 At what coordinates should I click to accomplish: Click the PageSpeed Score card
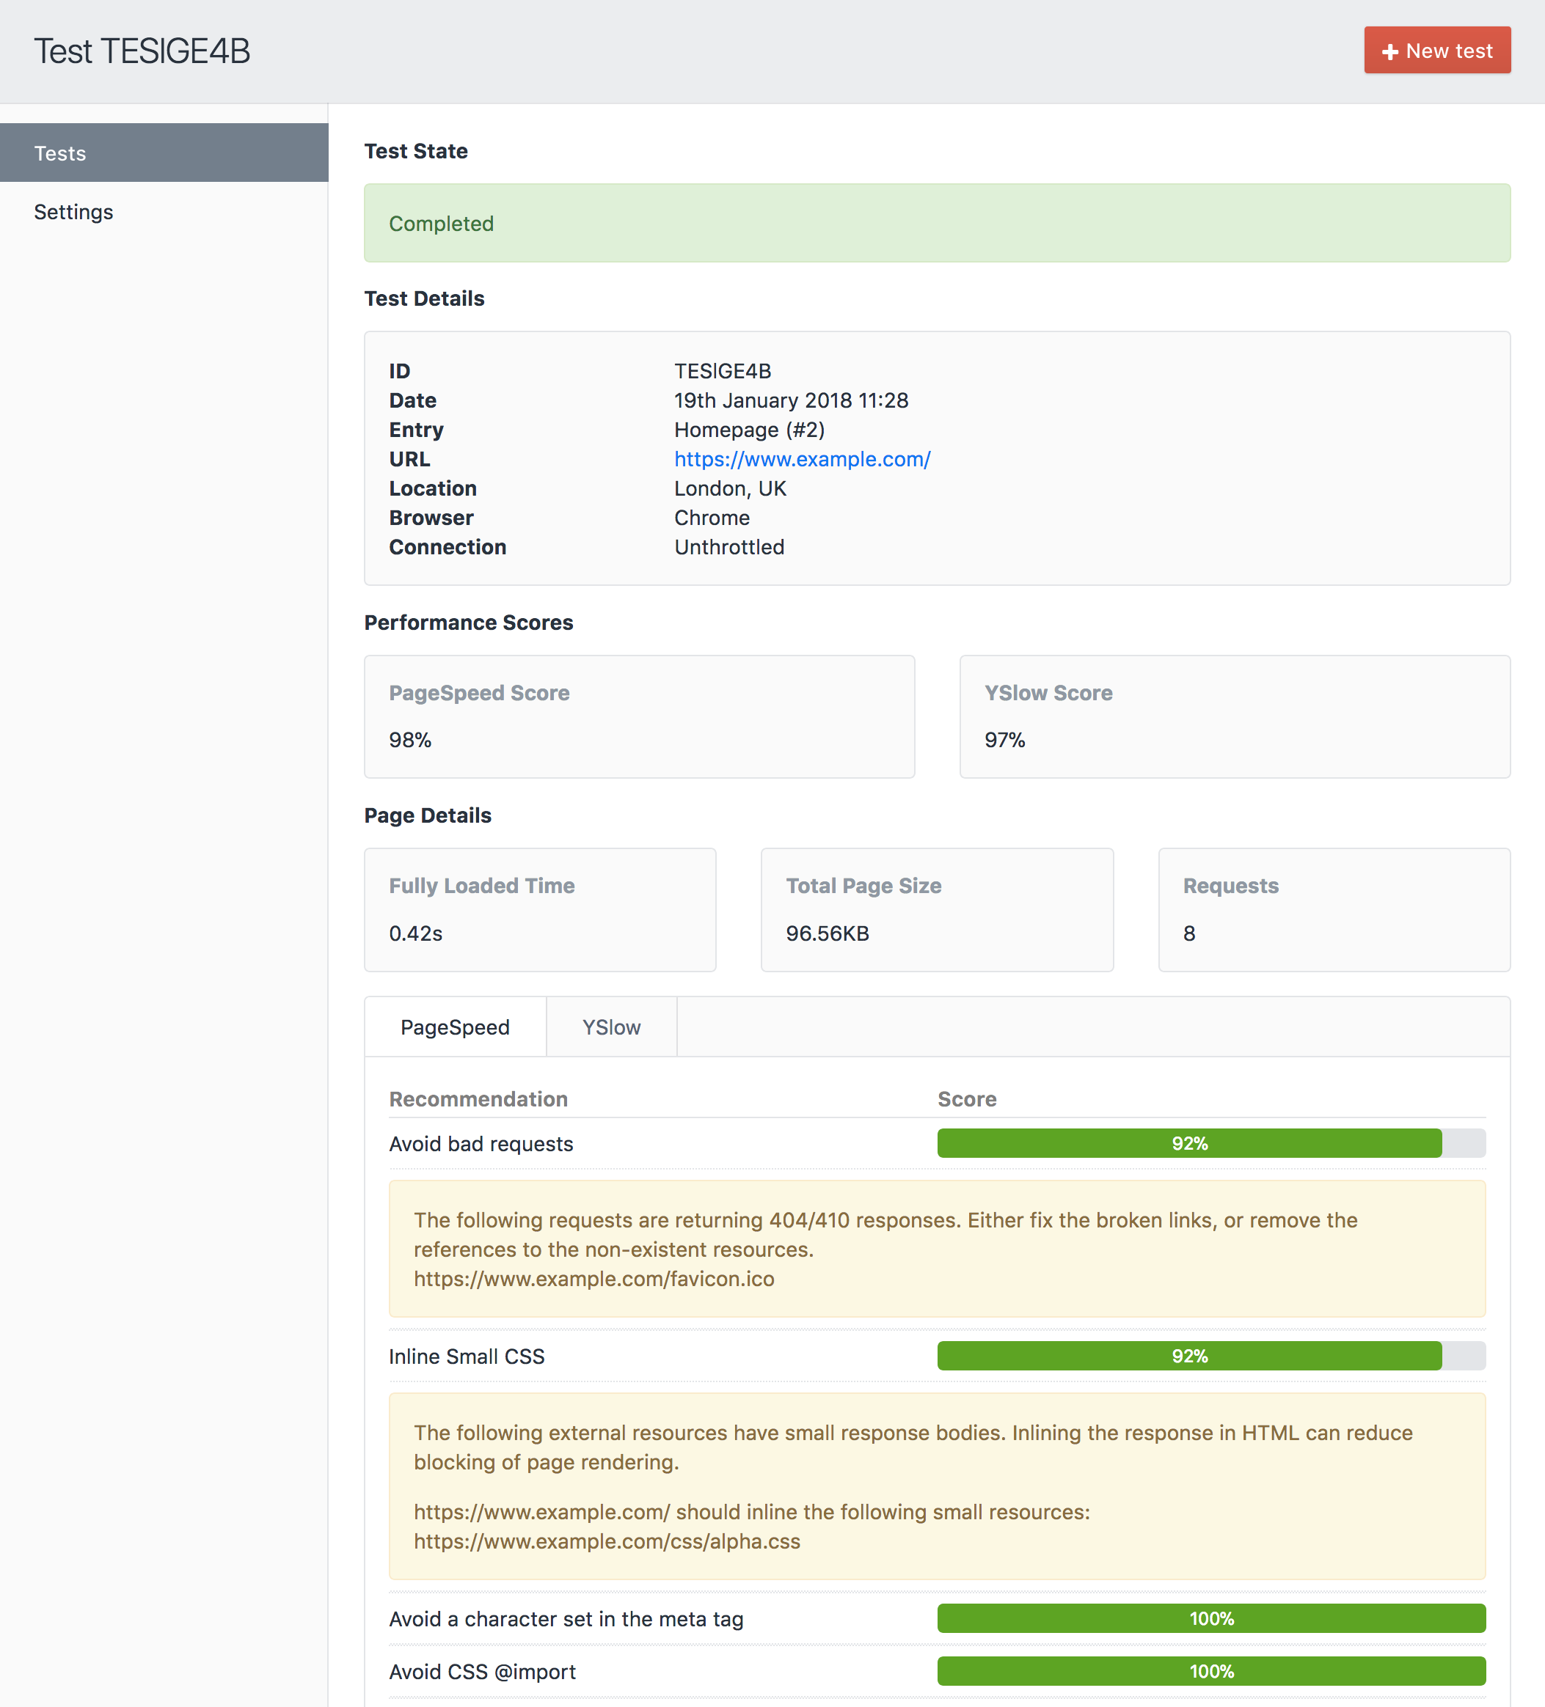639,716
